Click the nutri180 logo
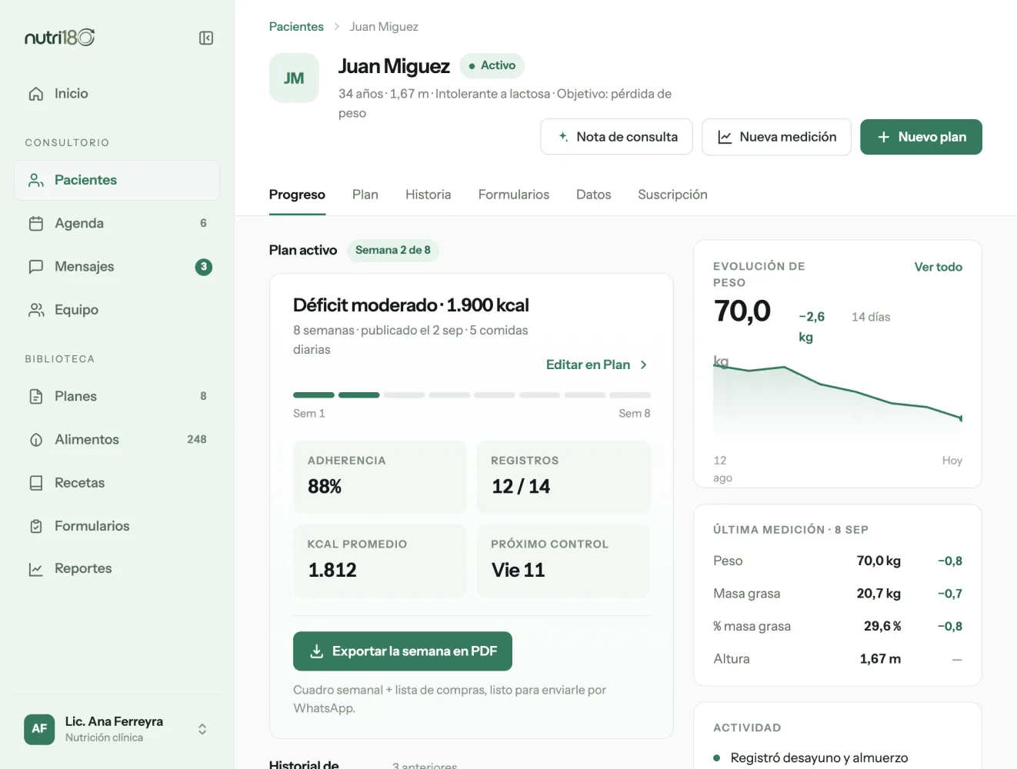 [x=59, y=38]
